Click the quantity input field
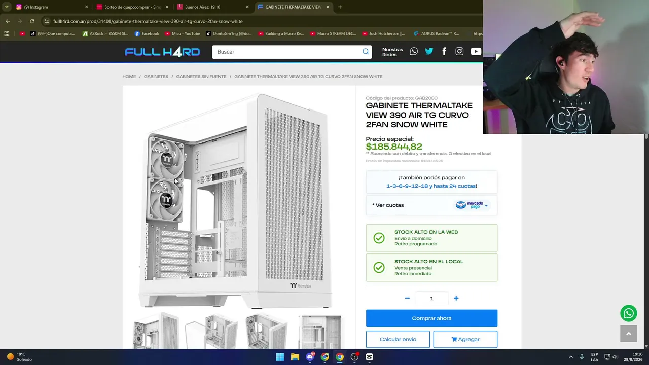 point(431,298)
